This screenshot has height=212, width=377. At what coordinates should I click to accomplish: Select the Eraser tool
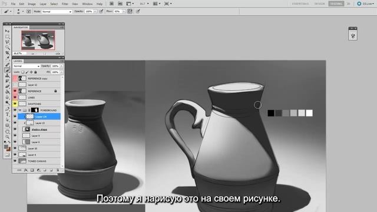[x=7, y=87]
